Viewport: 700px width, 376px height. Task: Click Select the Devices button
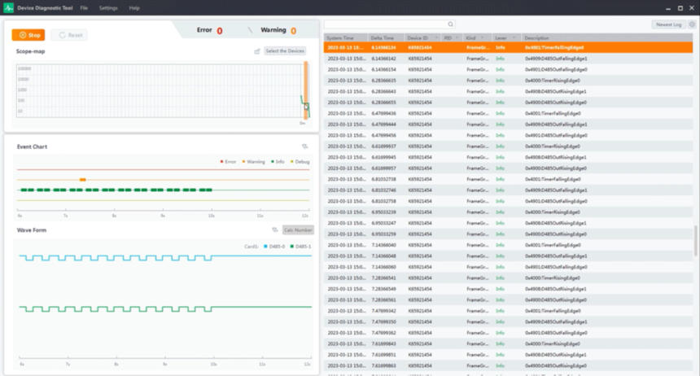tap(285, 51)
